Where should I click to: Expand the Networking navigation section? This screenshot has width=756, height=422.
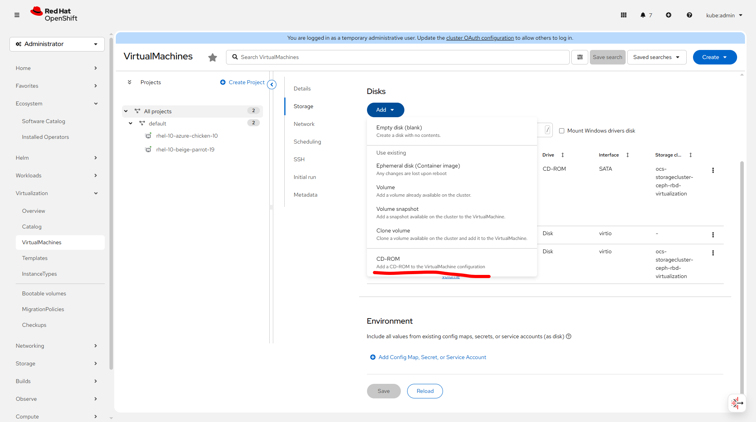coord(57,346)
